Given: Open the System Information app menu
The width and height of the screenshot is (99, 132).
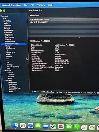Looking at the screenshot, I should (11, 5).
